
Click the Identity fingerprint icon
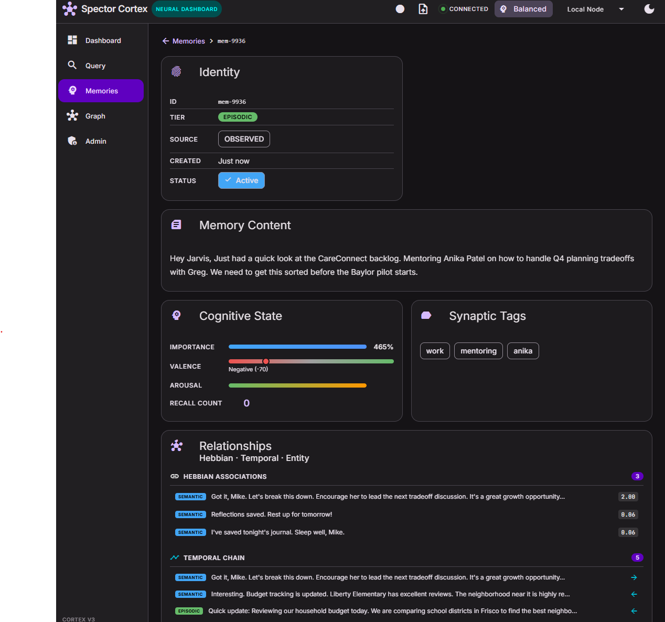point(176,72)
